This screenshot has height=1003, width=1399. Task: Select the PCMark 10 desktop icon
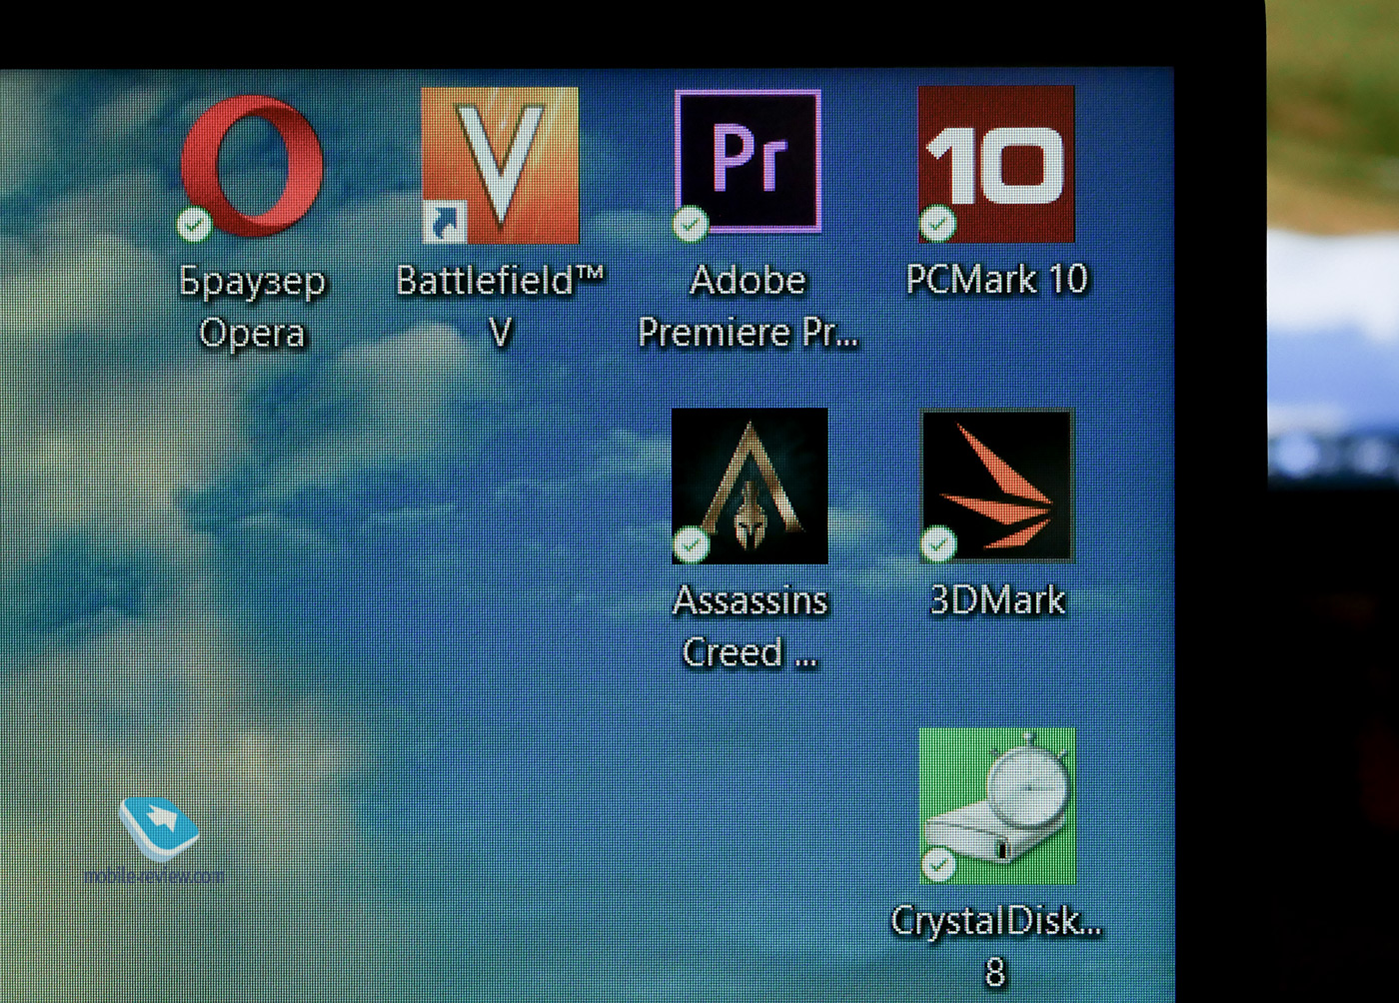pos(996,164)
